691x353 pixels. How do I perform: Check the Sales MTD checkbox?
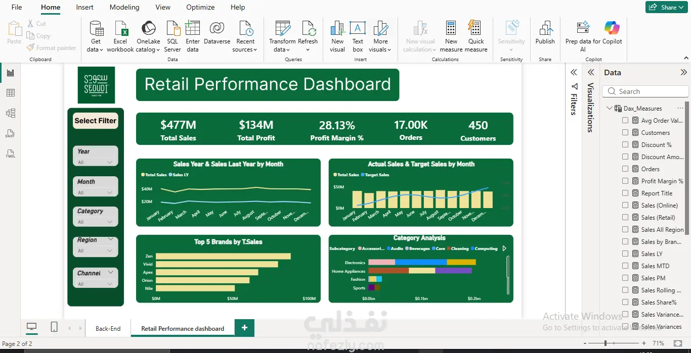tap(625, 266)
